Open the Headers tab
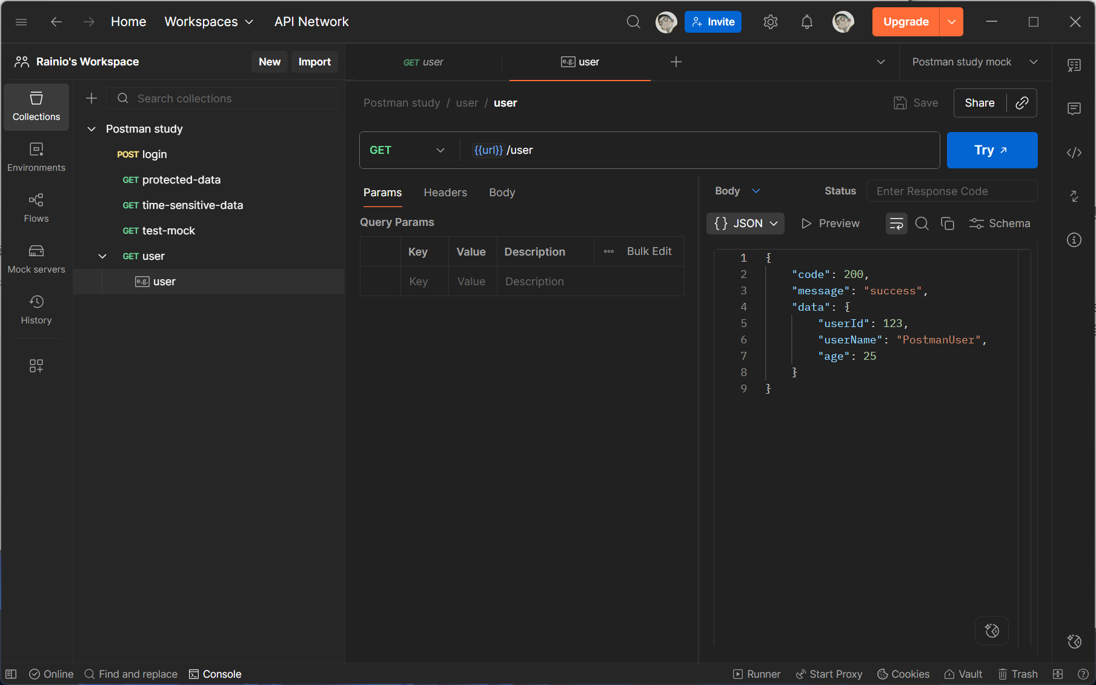 click(445, 193)
